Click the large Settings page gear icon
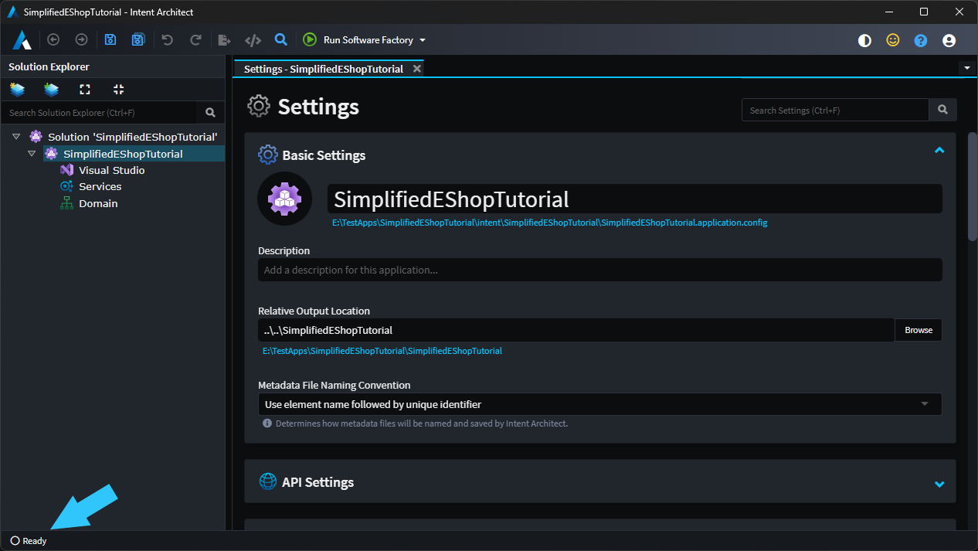Screen dimensions: 978x551 [259, 106]
